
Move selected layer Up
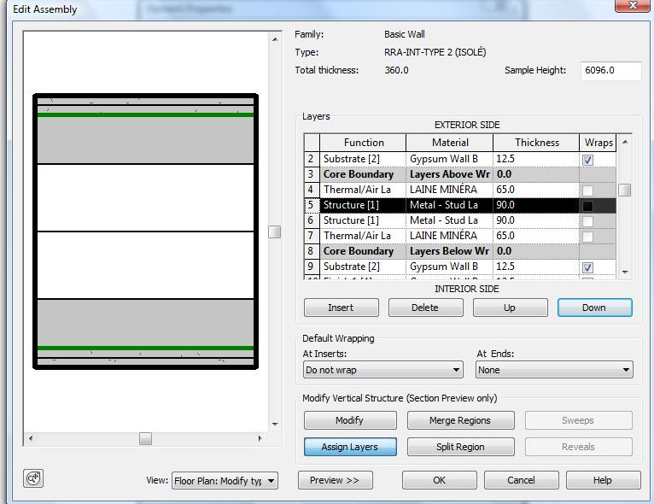[x=510, y=308]
